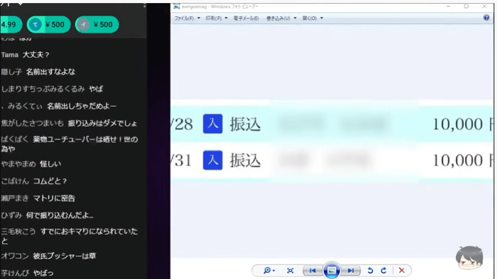Click the 10,000 transfer row dated 28

click(x=330, y=124)
